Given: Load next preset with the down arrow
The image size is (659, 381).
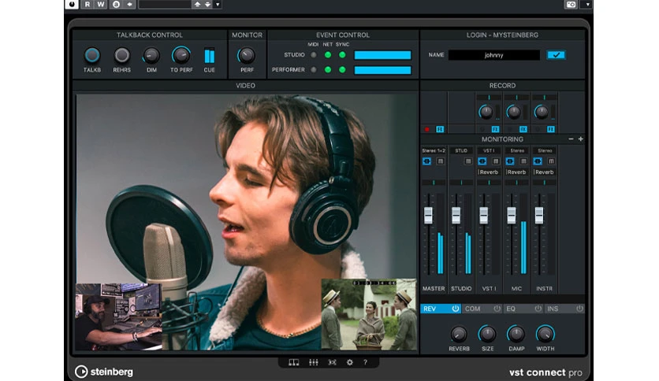Looking at the screenshot, I should point(207,4).
